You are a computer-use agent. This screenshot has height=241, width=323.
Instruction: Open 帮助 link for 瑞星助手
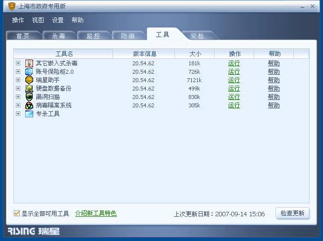click(274, 80)
